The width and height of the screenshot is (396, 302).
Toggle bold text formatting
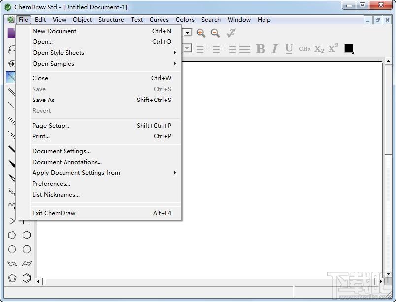click(261, 49)
